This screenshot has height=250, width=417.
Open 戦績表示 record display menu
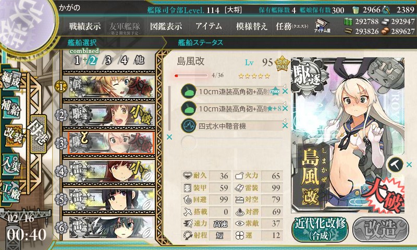pyautogui.click(x=85, y=26)
